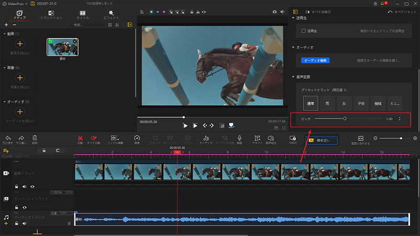Image resolution: width=420 pixels, height=236 pixels.
Task: Click the Reset All (すべてリセット) button
Action: [x=402, y=12]
